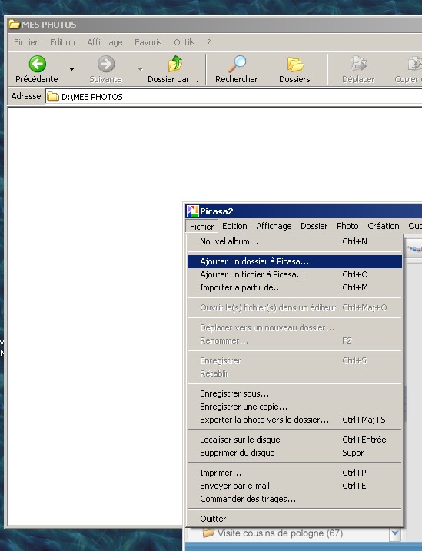Open Picasa Création menu

(x=384, y=226)
